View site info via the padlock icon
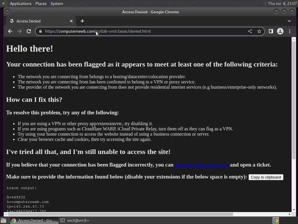The image size is (298, 224). [x=40, y=31]
